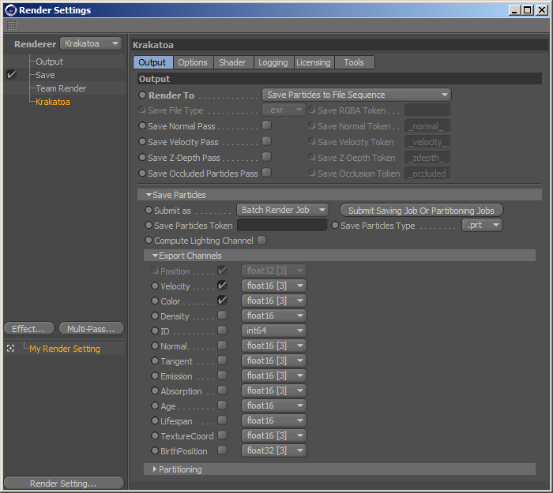The height and width of the screenshot is (493, 553).
Task: Collapse the Export Channels section
Action: pyautogui.click(x=155, y=256)
